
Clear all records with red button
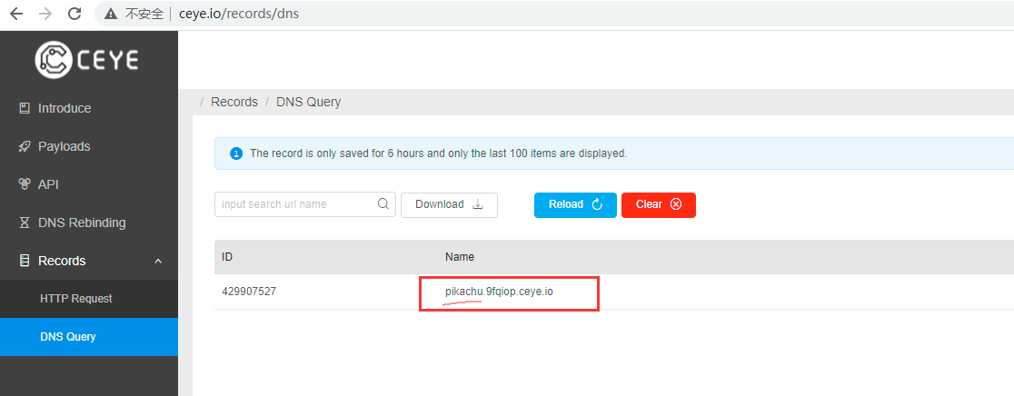click(658, 204)
